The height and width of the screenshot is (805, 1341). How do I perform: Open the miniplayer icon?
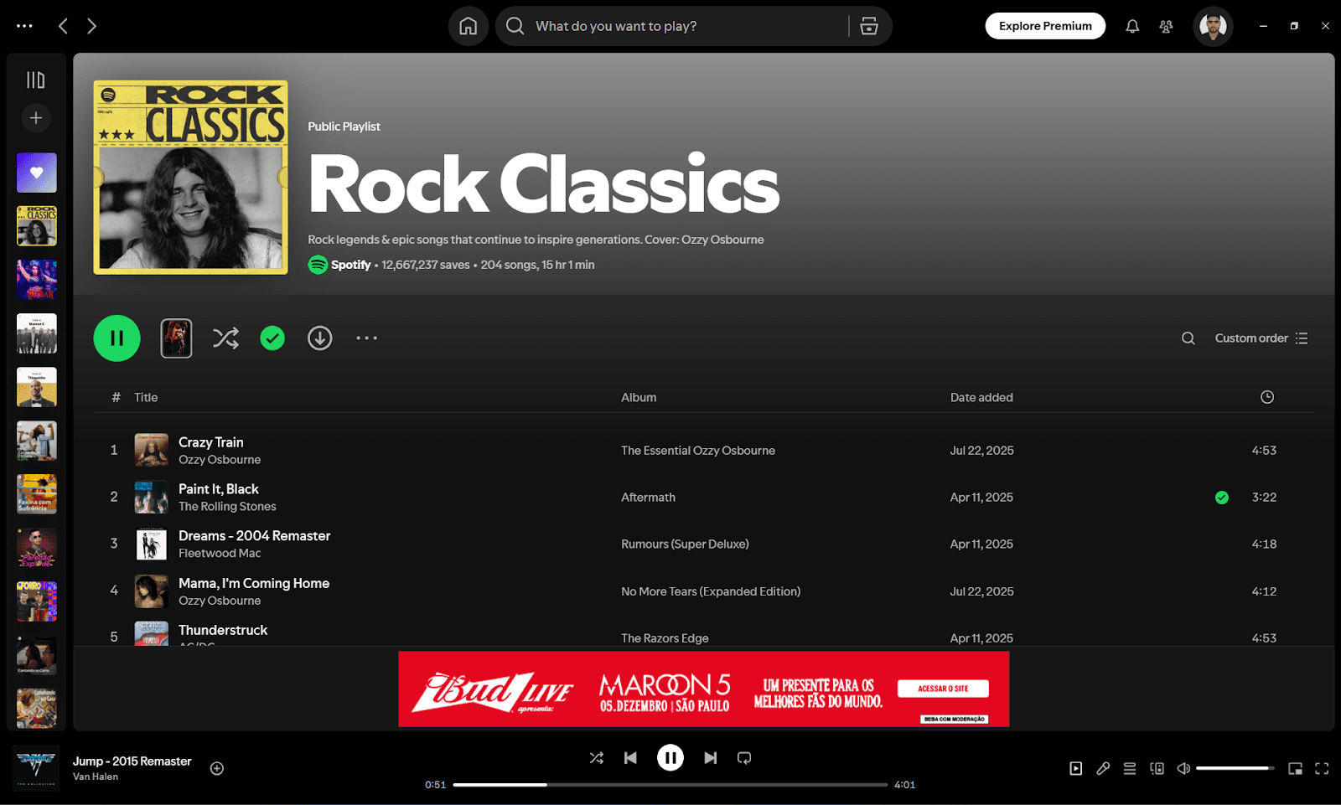[x=1295, y=768]
